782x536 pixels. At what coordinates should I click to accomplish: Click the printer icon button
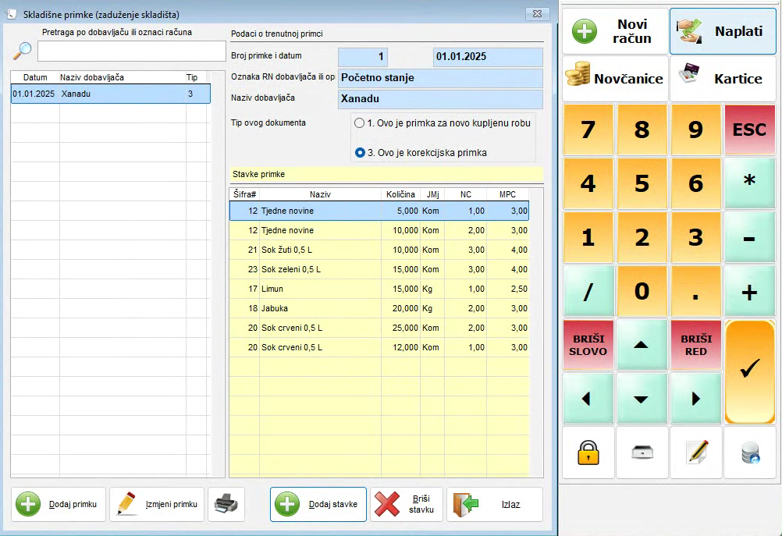point(226,504)
